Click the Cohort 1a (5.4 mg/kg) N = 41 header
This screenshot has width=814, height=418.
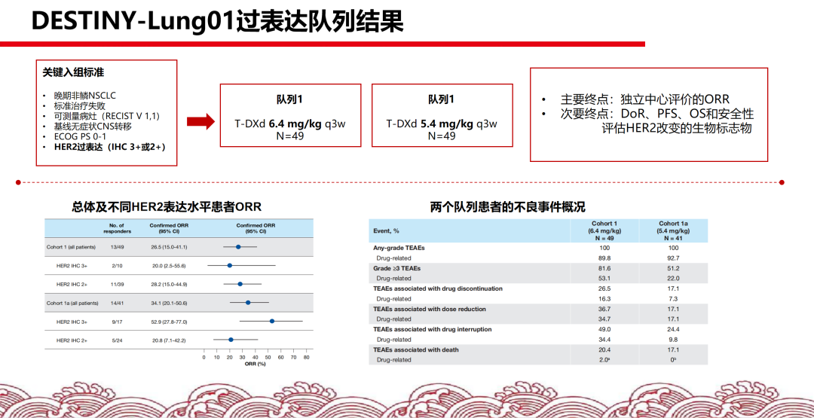[674, 230]
